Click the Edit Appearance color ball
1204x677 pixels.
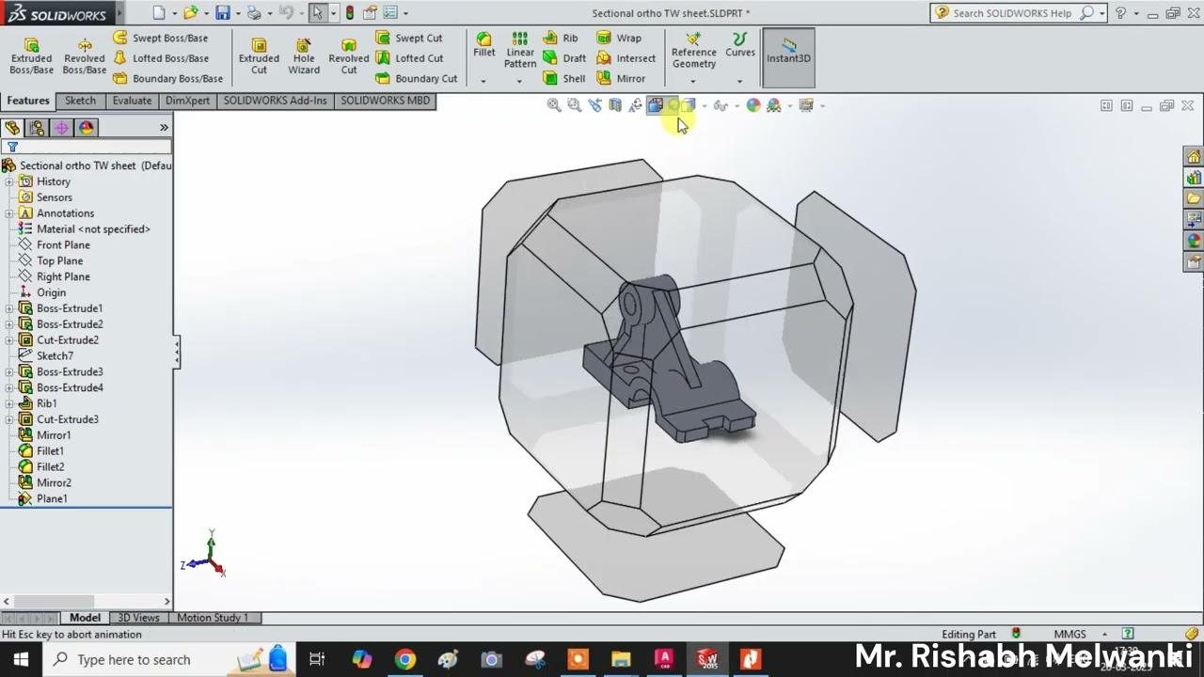(x=753, y=105)
